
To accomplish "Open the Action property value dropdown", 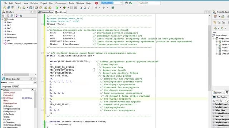I will [33, 90].
